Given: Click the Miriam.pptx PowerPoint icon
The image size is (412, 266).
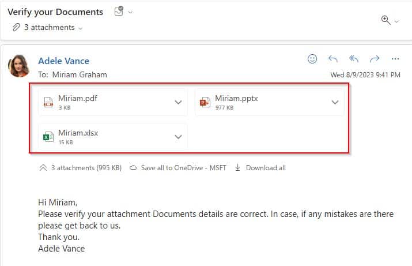Looking at the screenshot, I should [x=205, y=102].
